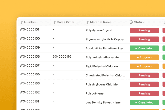Screen dimensions: 165x110
Task: Click In Progress badge for Rigid Polyvinyl Chloride
Action: tap(144, 66)
